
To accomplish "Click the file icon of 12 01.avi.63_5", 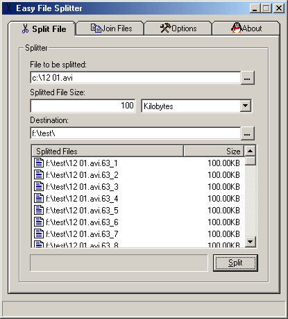I will tap(39, 210).
